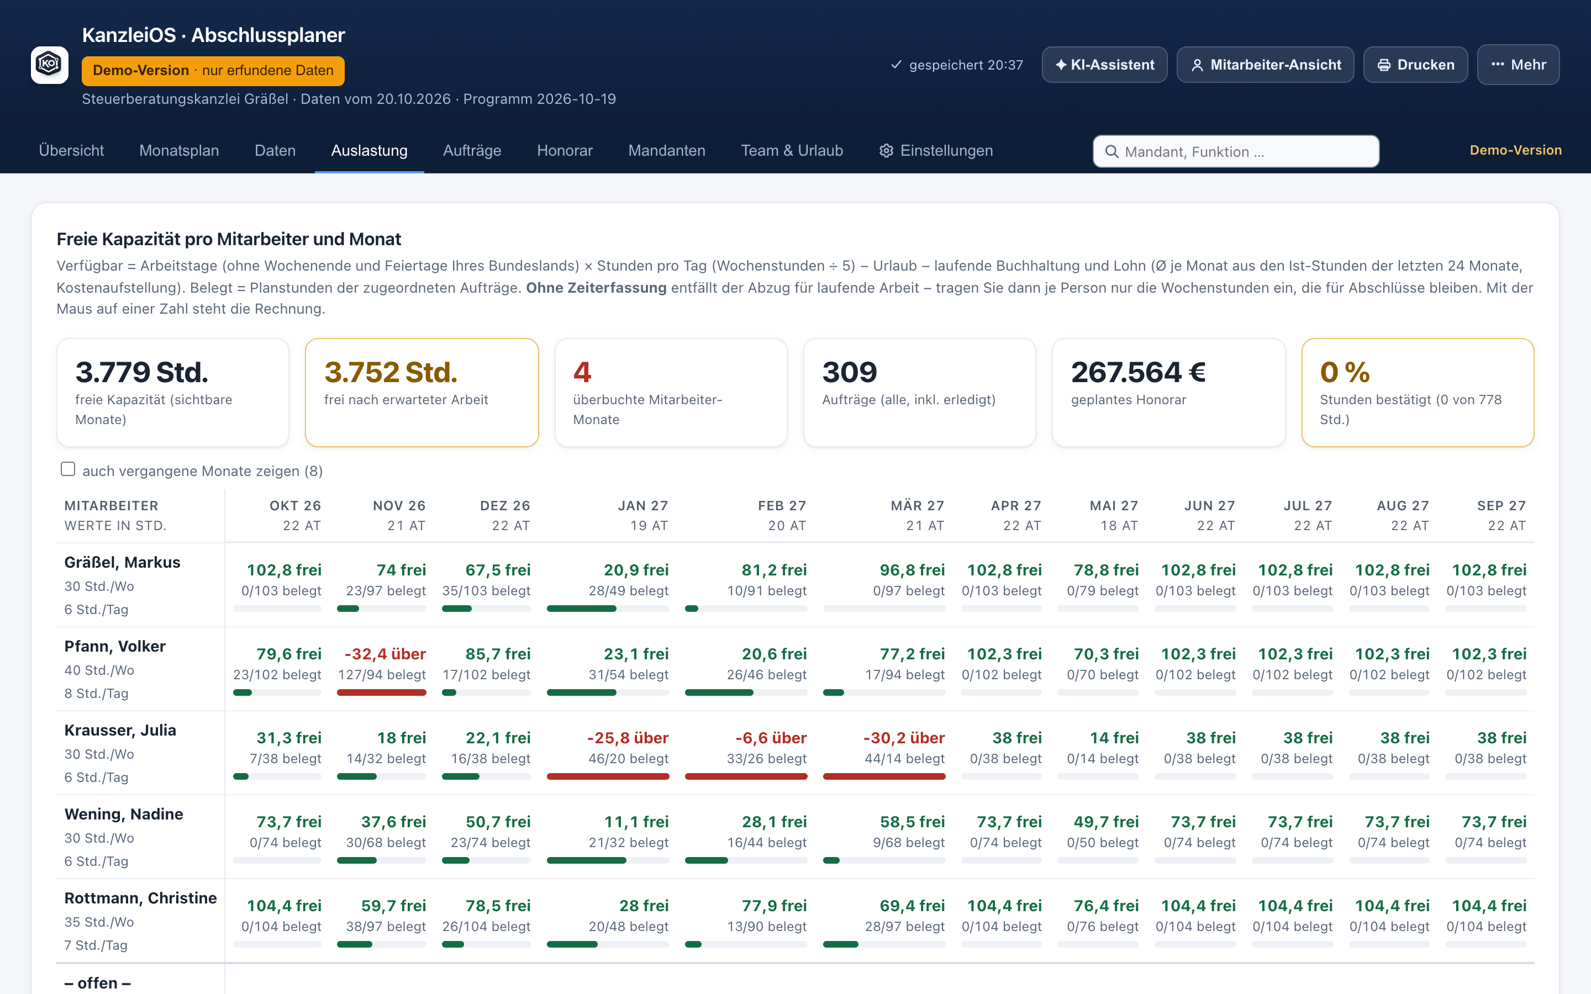Click the gespeichert checkmark status
This screenshot has height=994, width=1591.
957,65
